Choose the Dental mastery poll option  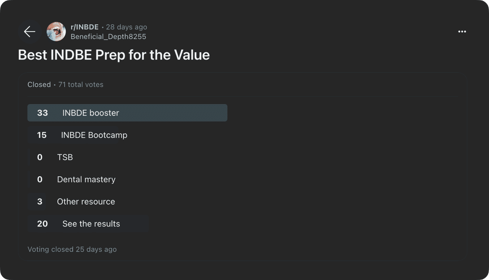pyautogui.click(x=86, y=180)
